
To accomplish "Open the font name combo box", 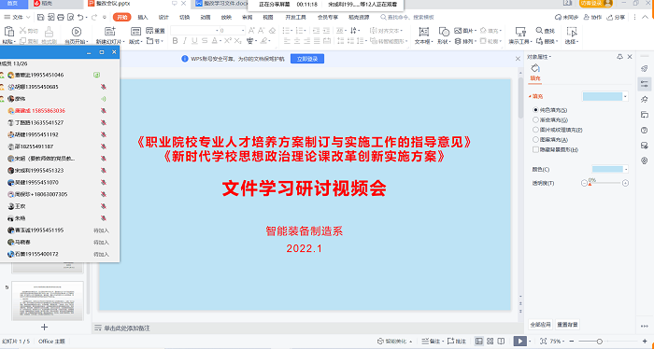I will point(194,31).
